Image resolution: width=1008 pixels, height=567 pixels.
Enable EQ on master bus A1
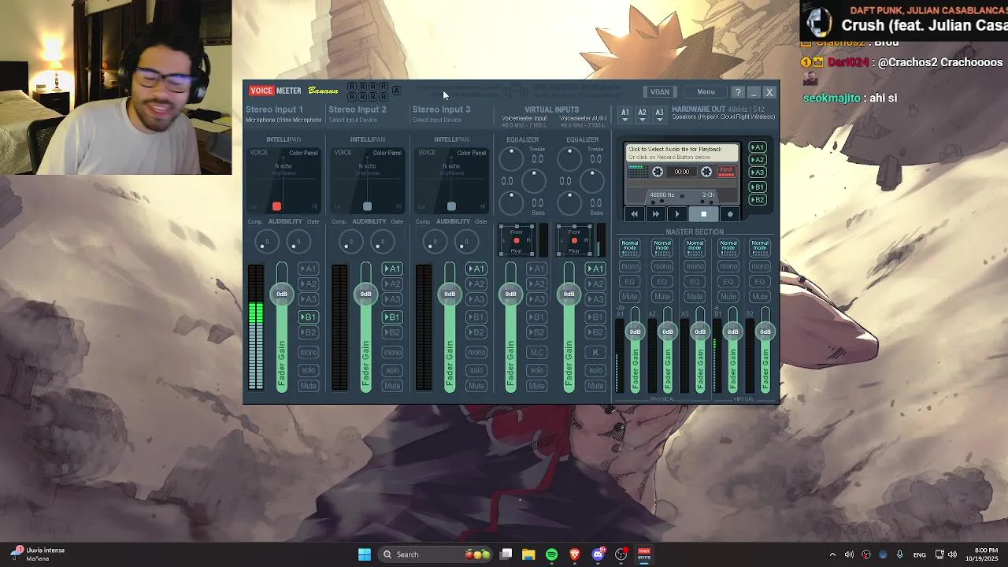[630, 281]
